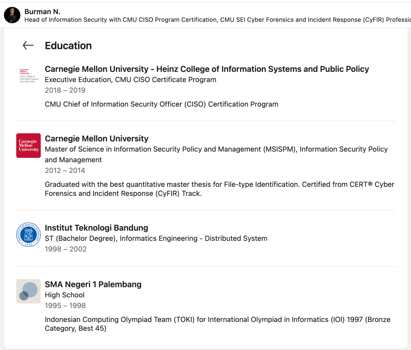The height and width of the screenshot is (350, 411).
Task: Click the Heinz College logo icon
Action: click(x=29, y=76)
